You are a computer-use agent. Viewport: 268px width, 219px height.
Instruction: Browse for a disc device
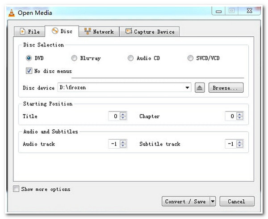pyautogui.click(x=226, y=88)
